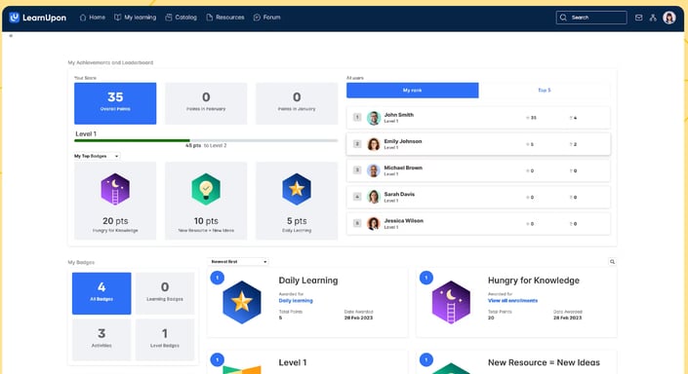
Task: Select the 3 Activities tile
Action: 101,340
